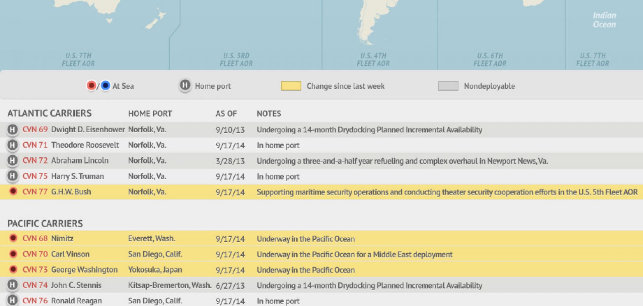This screenshot has height=306, width=643.
Task: Click the U.S. 3RD FLEET AOR map label
Action: (236, 60)
